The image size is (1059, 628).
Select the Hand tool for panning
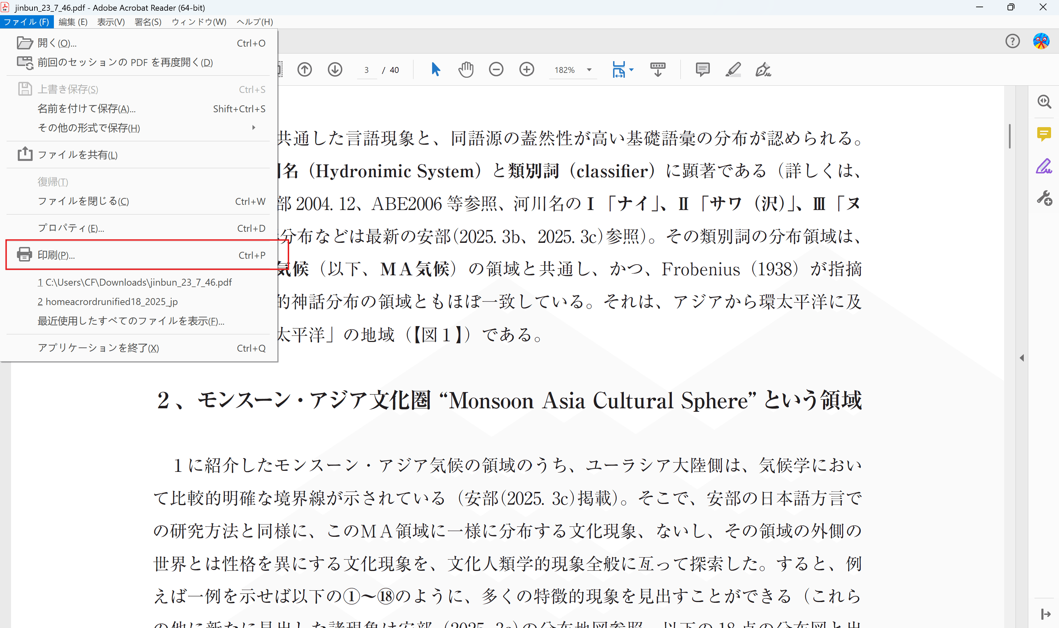(x=466, y=69)
